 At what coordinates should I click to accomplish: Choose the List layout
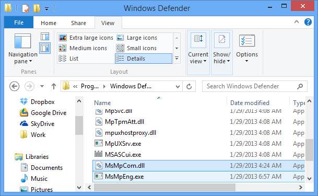click(x=69, y=59)
